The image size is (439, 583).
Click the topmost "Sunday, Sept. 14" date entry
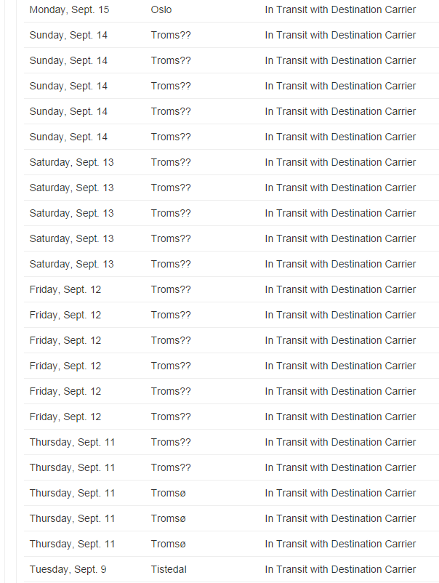[x=68, y=35]
